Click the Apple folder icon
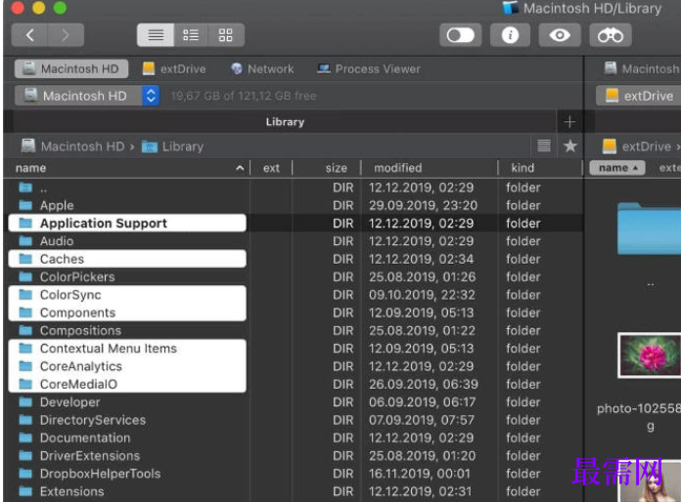This screenshot has height=502, width=681. tap(25, 205)
